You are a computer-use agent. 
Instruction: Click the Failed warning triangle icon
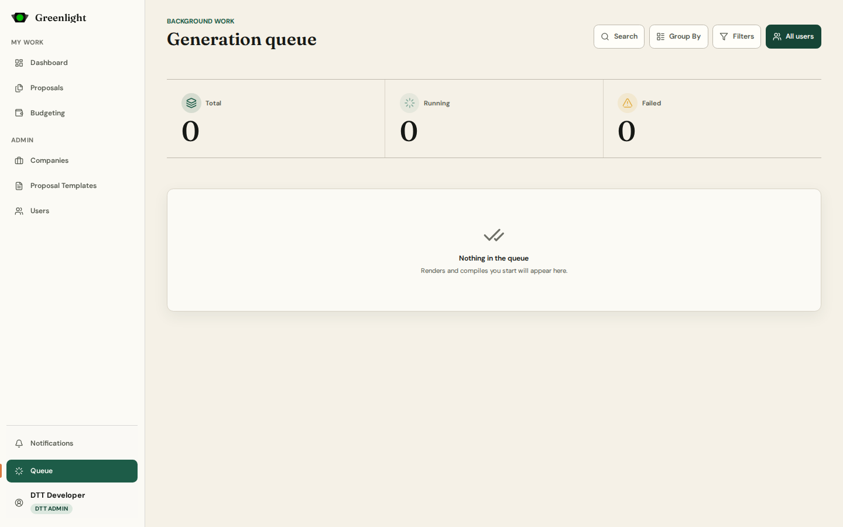(x=628, y=103)
